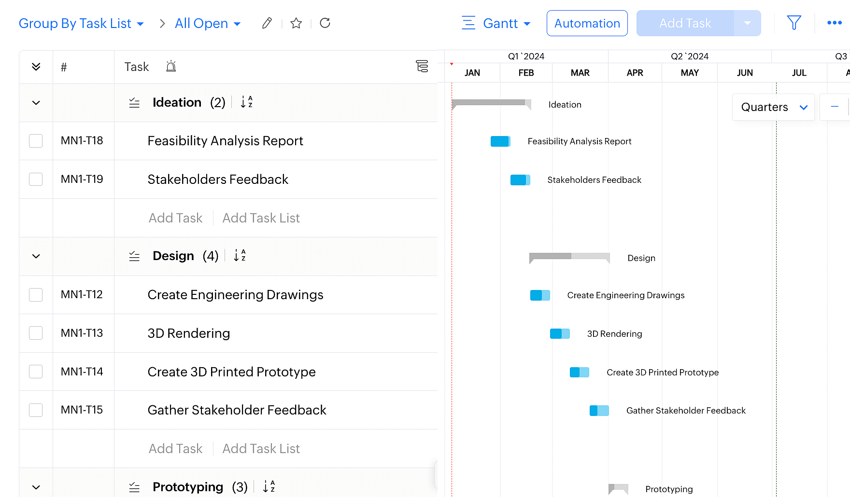Click Add Task List under Design
The height and width of the screenshot is (497, 850).
[261, 449]
